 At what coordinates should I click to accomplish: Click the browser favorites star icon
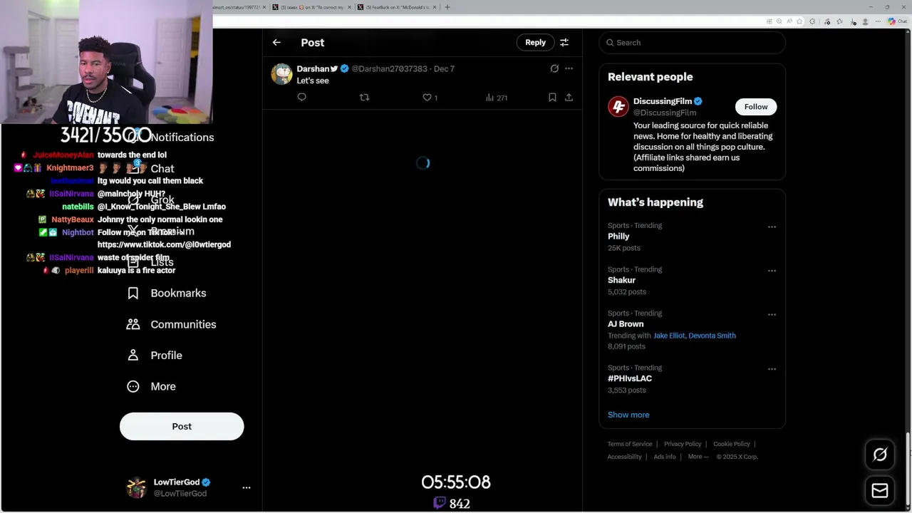pos(799,21)
